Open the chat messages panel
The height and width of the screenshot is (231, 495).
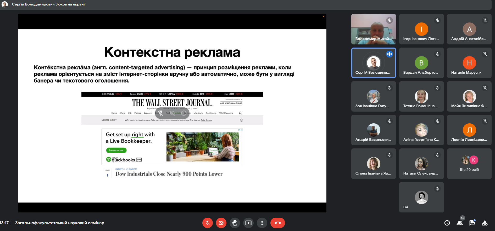472,223
